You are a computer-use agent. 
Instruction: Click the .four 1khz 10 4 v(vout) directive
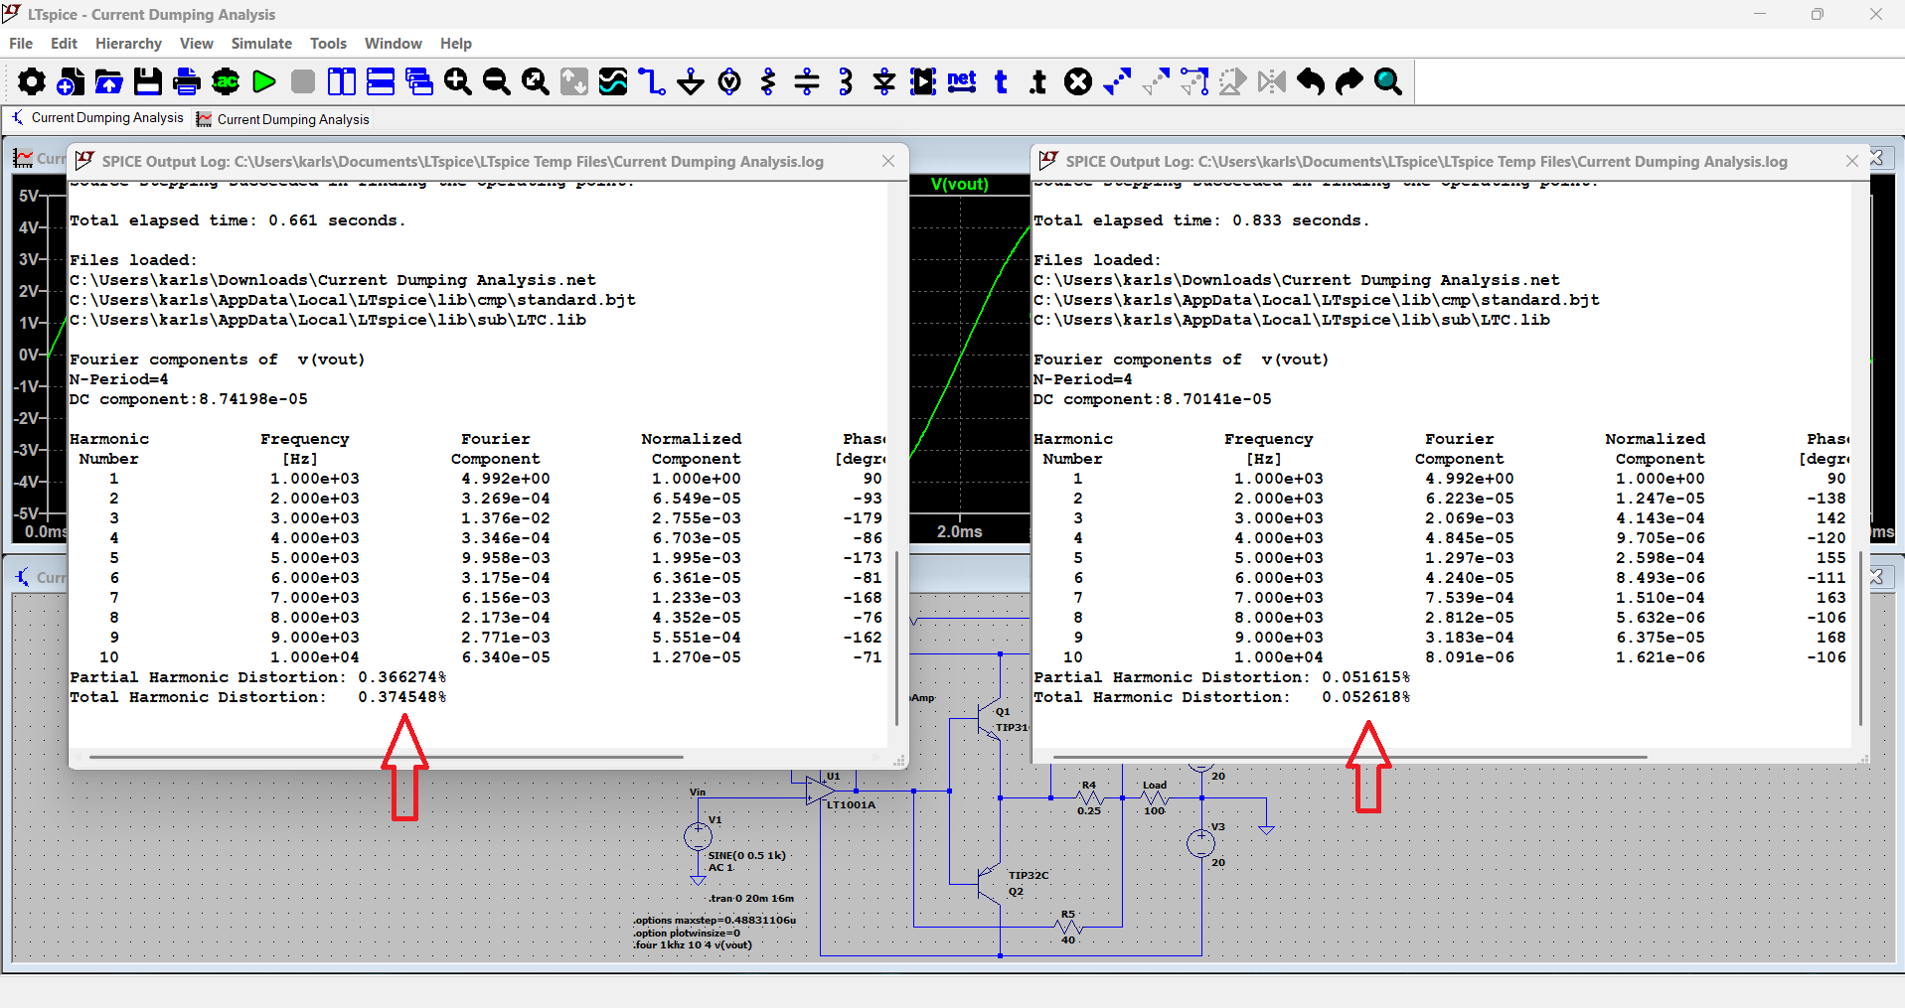[693, 944]
